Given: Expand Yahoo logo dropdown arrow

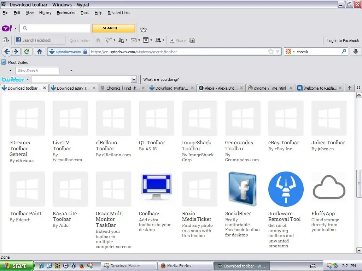Looking at the screenshot, I should (16, 29).
